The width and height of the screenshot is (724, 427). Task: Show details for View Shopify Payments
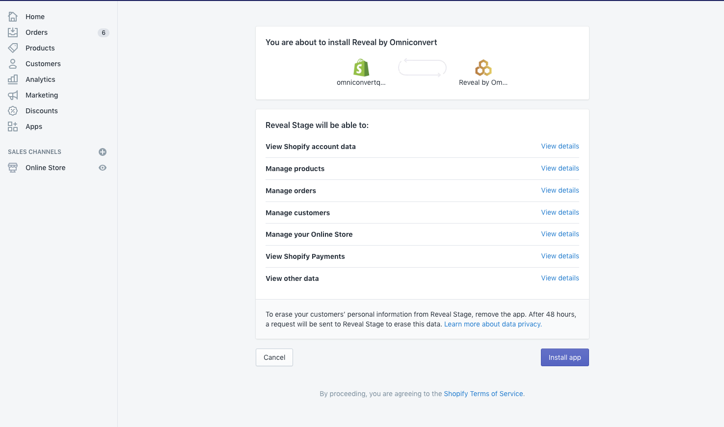[x=560, y=256]
